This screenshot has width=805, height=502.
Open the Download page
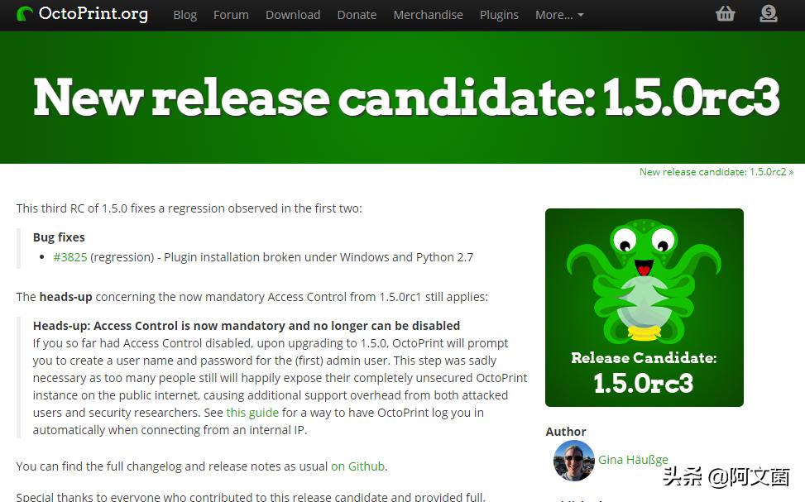coord(293,16)
